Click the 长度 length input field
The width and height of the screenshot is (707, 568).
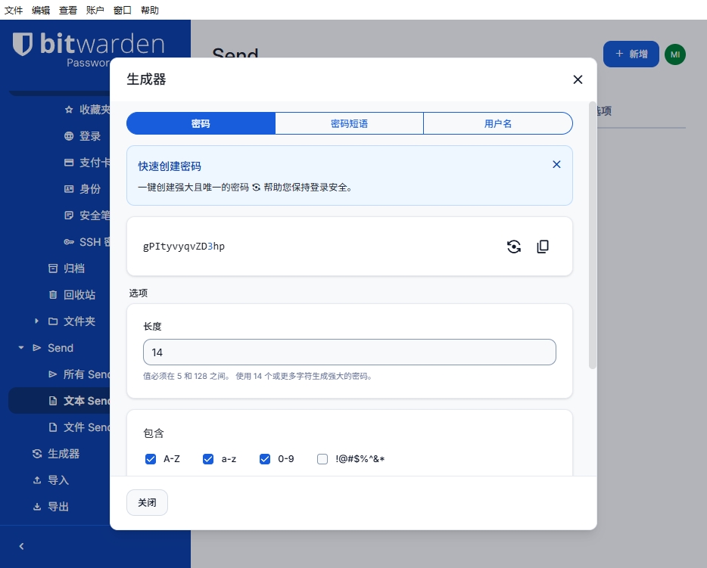pyautogui.click(x=350, y=352)
